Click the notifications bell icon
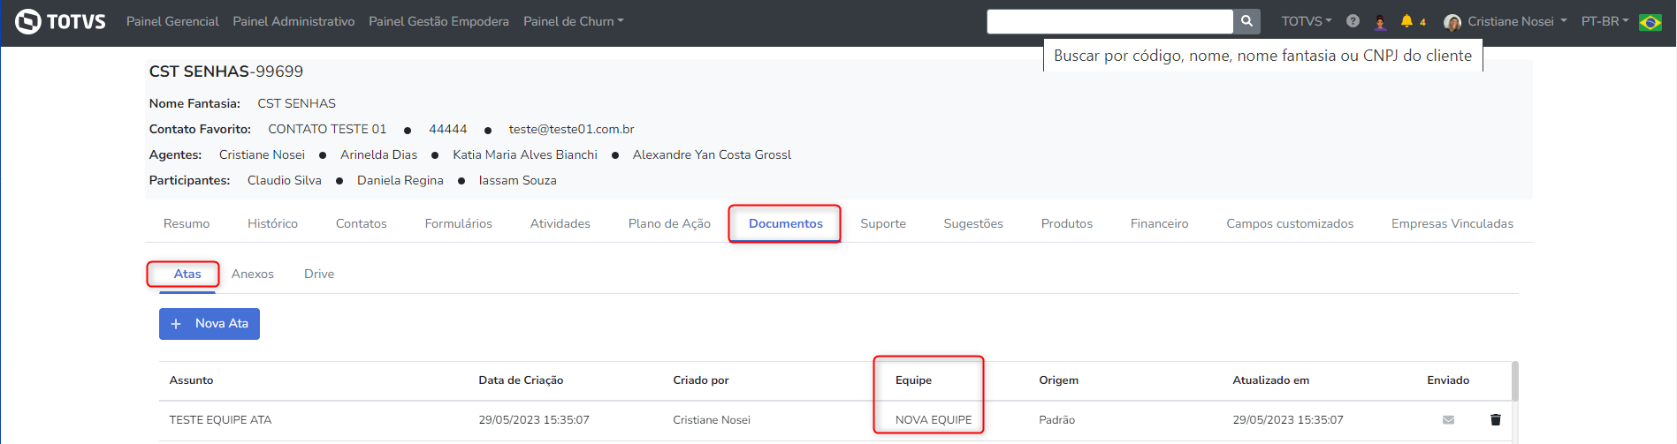 pos(1406,21)
